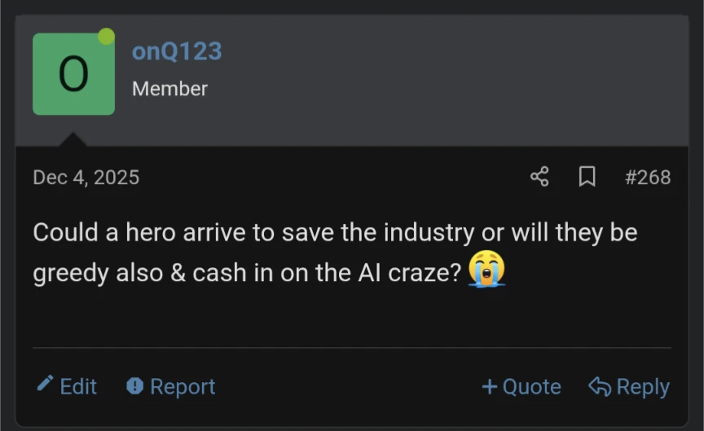Report this post via Report label
Screen dimensions: 704x431
point(183,386)
